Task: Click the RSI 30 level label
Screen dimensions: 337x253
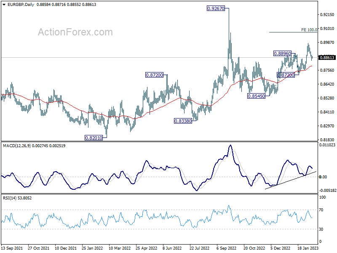Action: pos(321,229)
